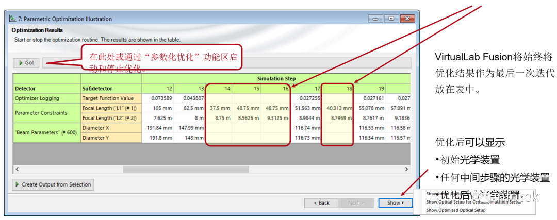Click cell value 105 mm

[158, 108]
